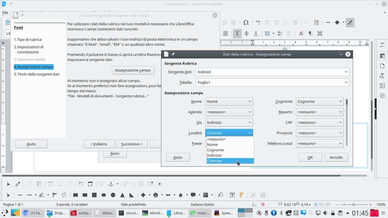388x218 pixels.
Task: Open the Sorgente dati dropdown
Action: (272, 72)
